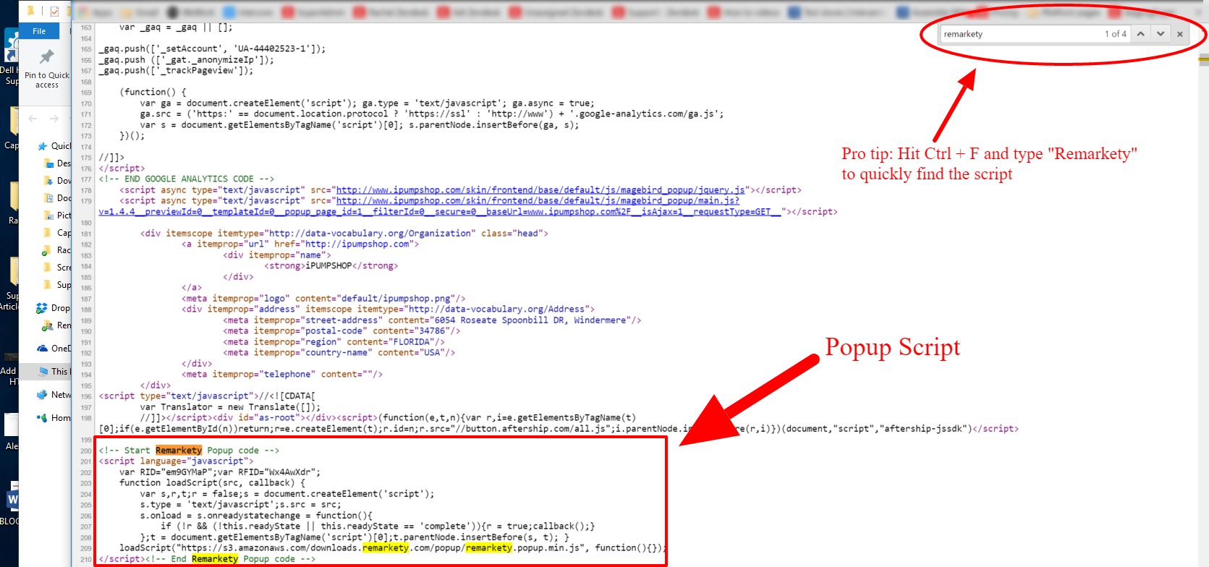Viewport: 1209px width, 567px height.
Task: Click the itemprop url href ipumpshop.com line
Action: tap(300, 244)
